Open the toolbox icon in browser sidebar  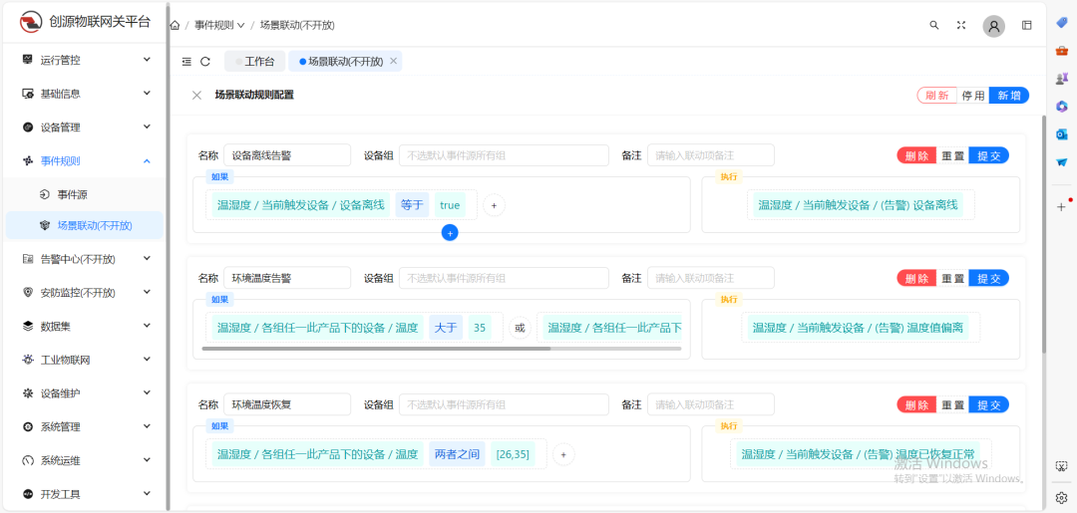[1061, 51]
